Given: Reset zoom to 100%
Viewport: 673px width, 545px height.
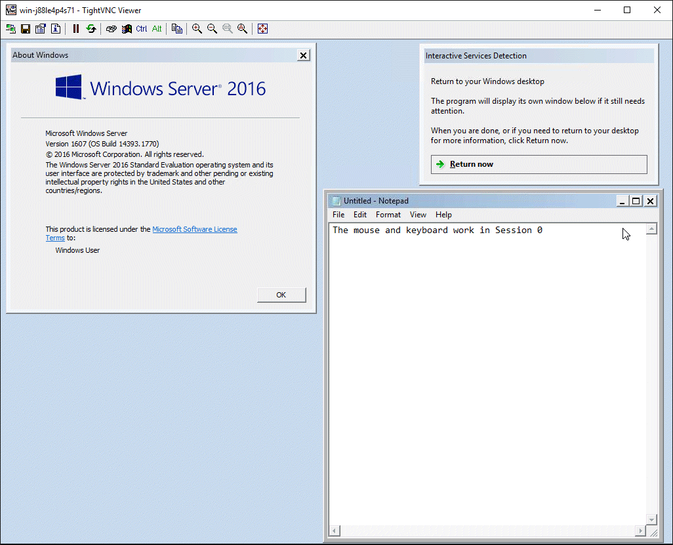Looking at the screenshot, I should [228, 29].
